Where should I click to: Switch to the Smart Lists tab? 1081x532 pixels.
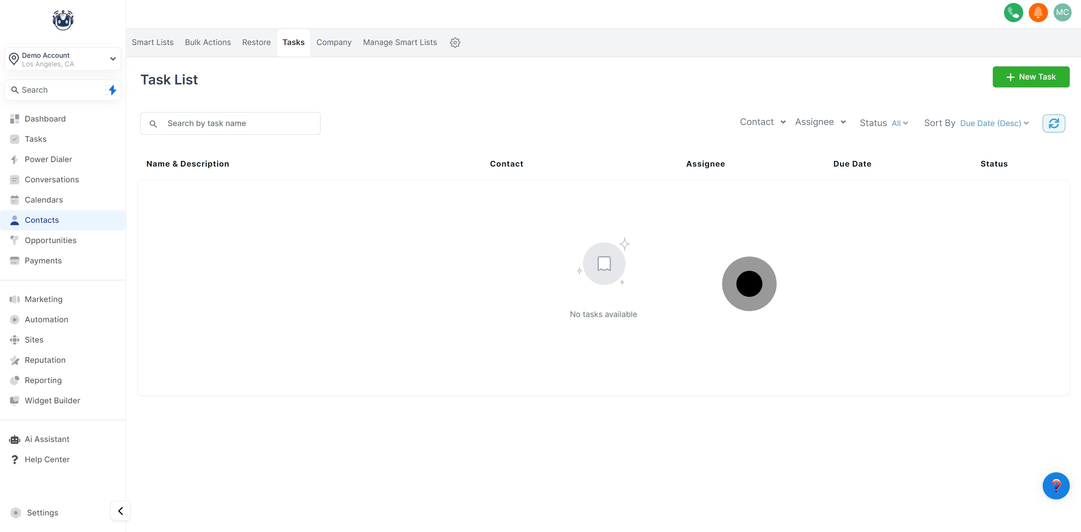click(x=152, y=42)
